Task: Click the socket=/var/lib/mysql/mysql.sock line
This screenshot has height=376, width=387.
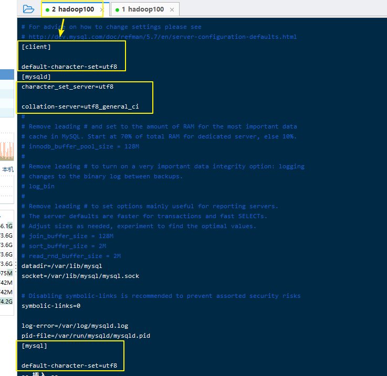Action: [80, 276]
